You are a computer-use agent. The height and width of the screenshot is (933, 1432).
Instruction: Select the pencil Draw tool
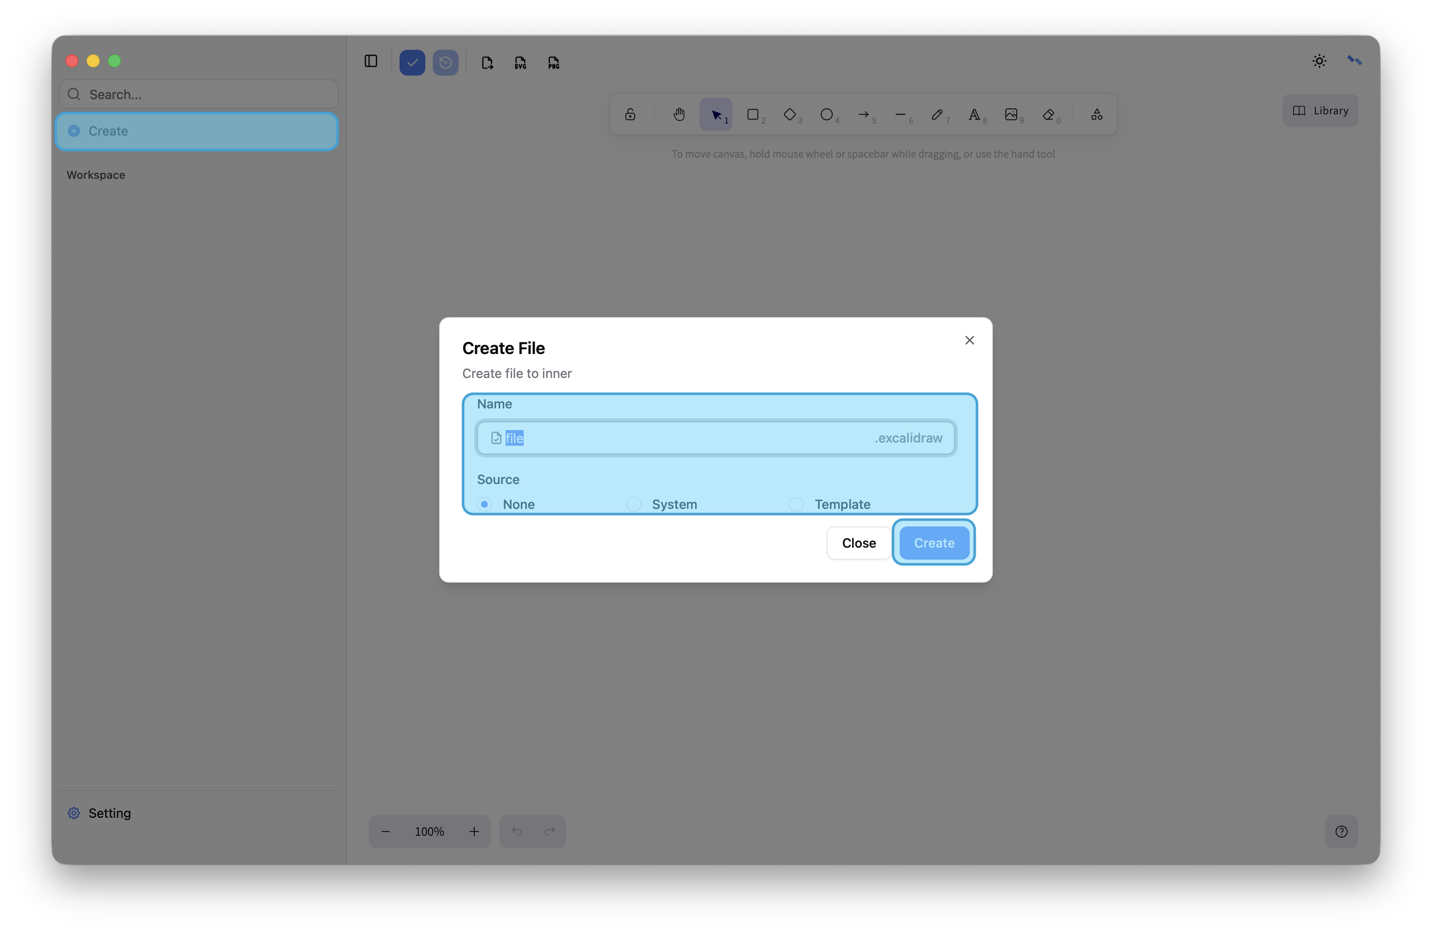[937, 114]
